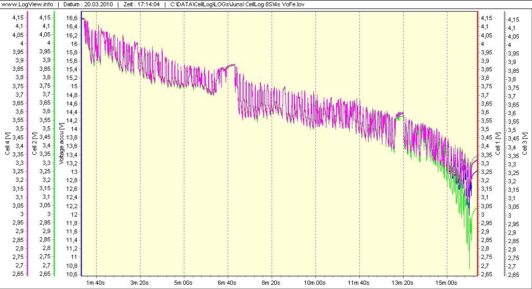
Task: Select the Cell 1 [V] axis label
Action: pos(498,144)
